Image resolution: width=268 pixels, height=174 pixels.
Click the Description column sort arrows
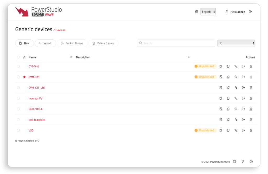188,57
